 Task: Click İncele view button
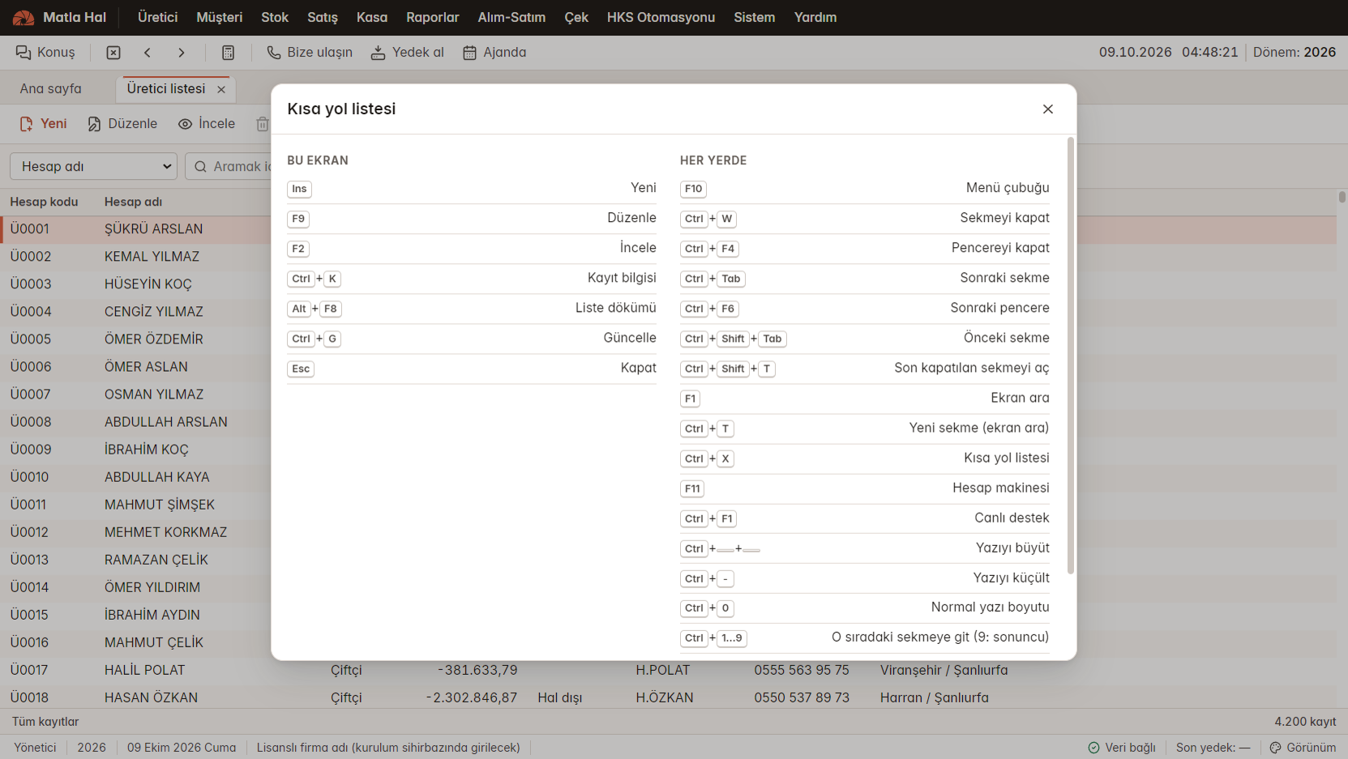point(207,124)
